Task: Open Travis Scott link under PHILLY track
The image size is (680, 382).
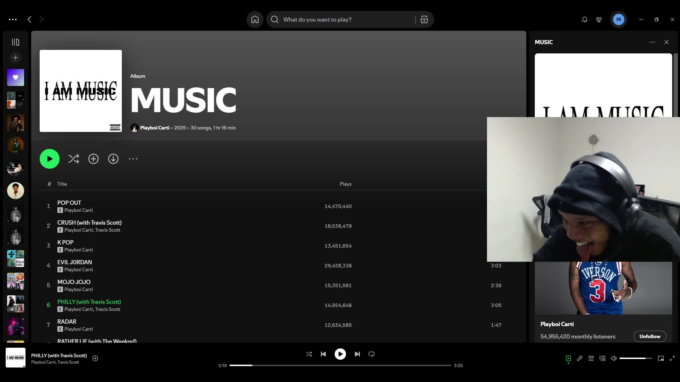Action: 108,309
